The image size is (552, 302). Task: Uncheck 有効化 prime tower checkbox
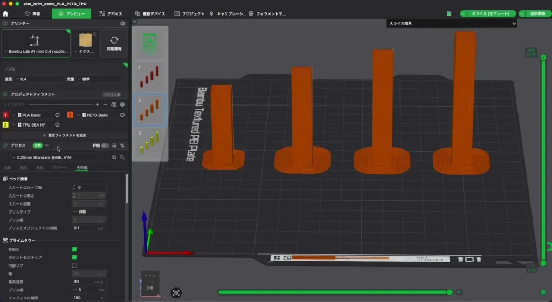point(74,249)
